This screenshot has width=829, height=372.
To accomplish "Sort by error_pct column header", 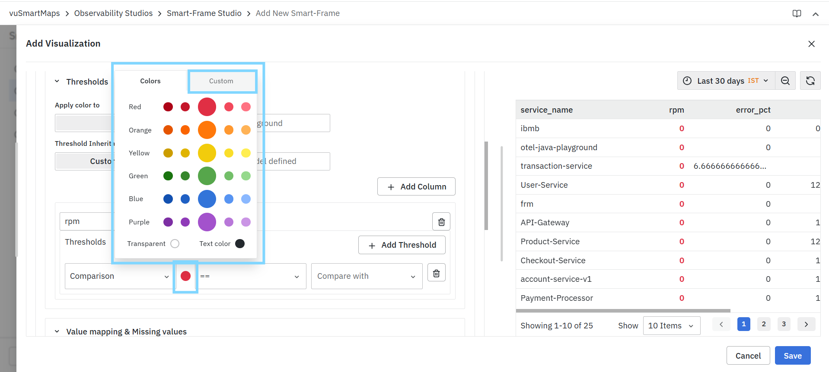I will tap(753, 110).
